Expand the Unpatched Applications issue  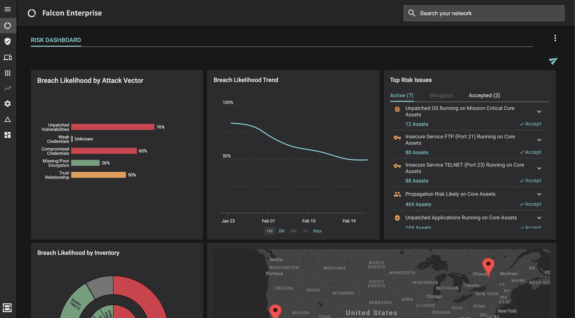(x=539, y=218)
